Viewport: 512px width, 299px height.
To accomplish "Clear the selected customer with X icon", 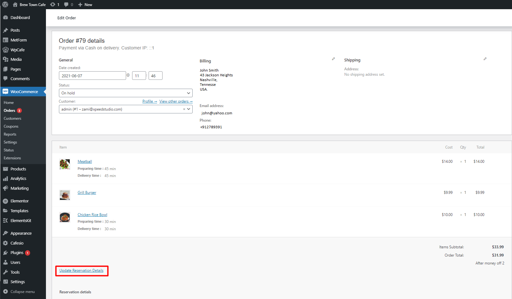I will pyautogui.click(x=184, y=109).
